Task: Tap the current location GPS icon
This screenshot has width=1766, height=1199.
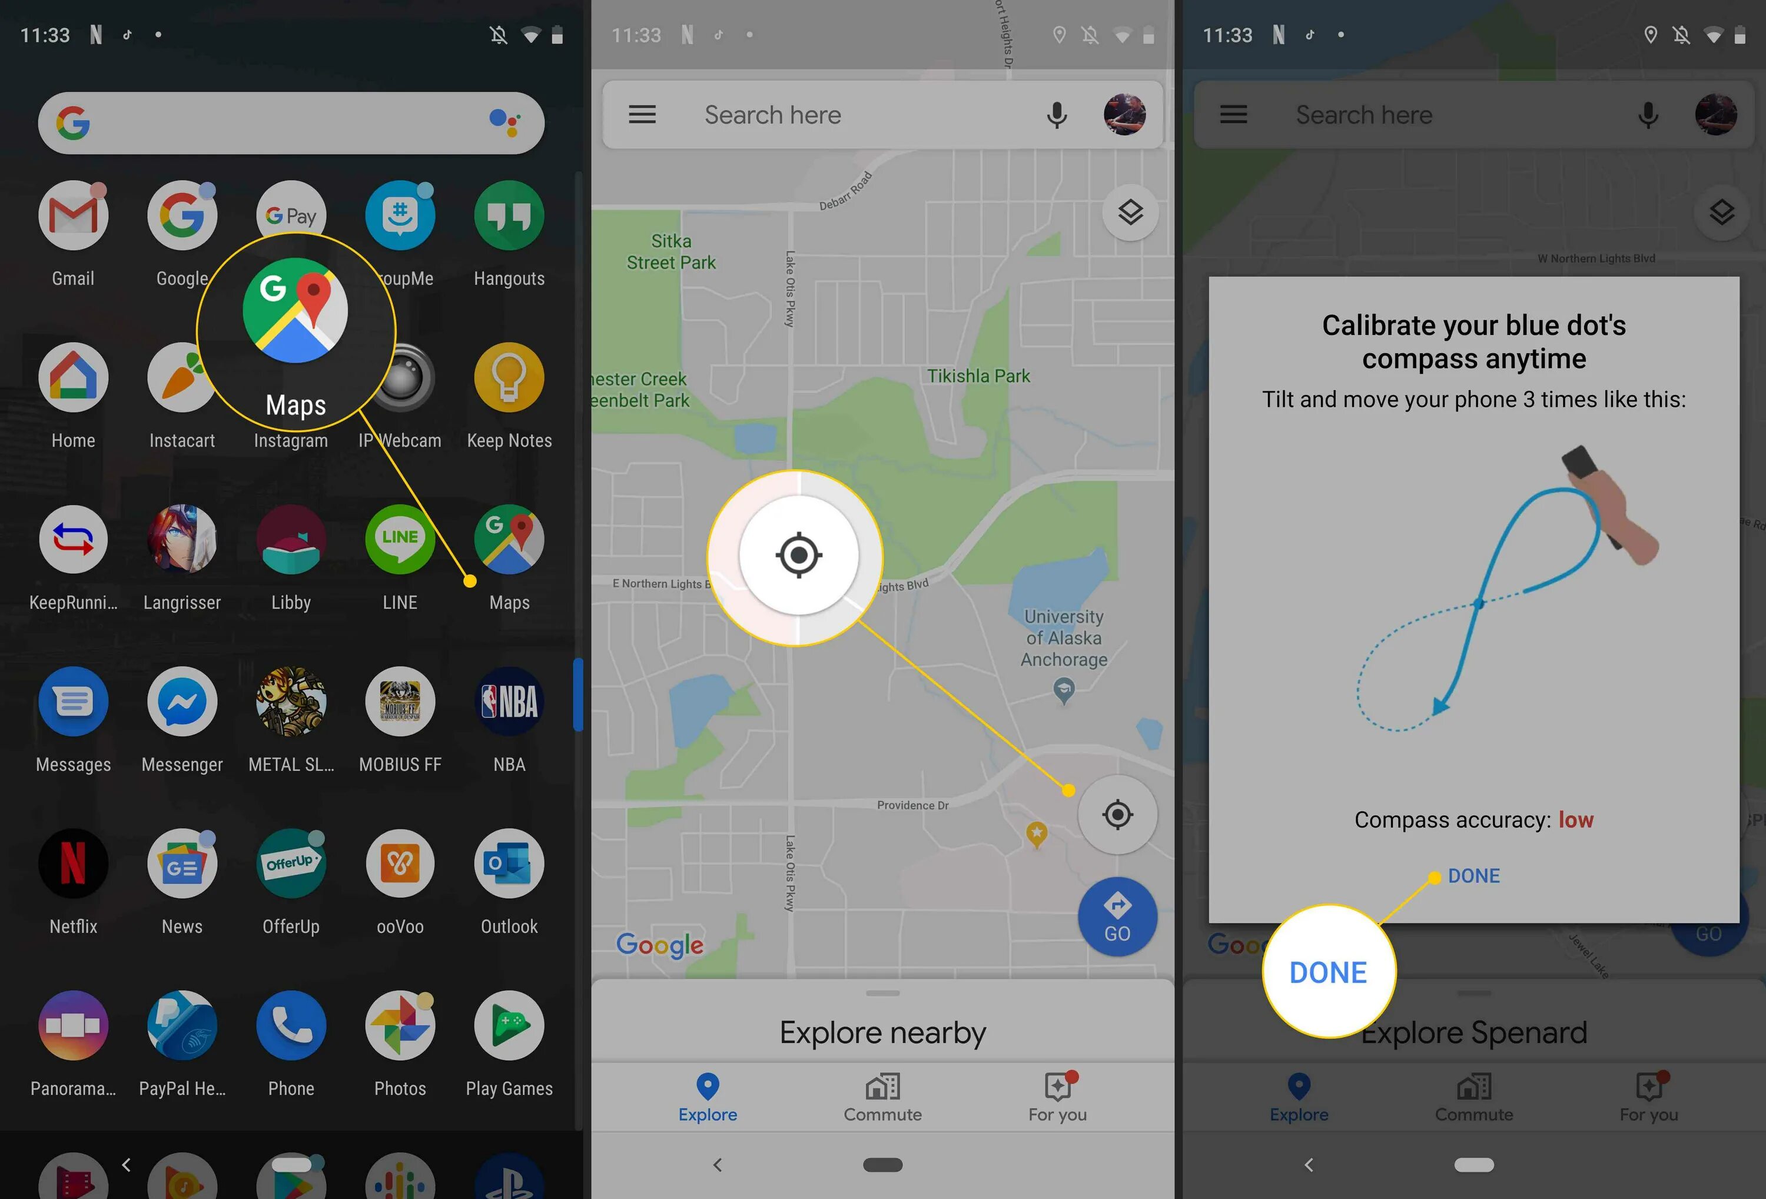Action: pos(1117,813)
